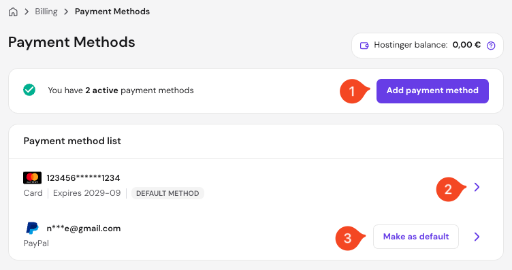Click the Mastercard logo icon

click(32, 178)
